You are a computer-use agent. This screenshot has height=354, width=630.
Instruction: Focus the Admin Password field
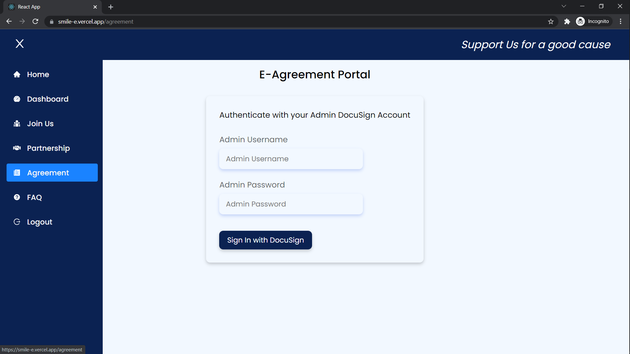click(291, 204)
